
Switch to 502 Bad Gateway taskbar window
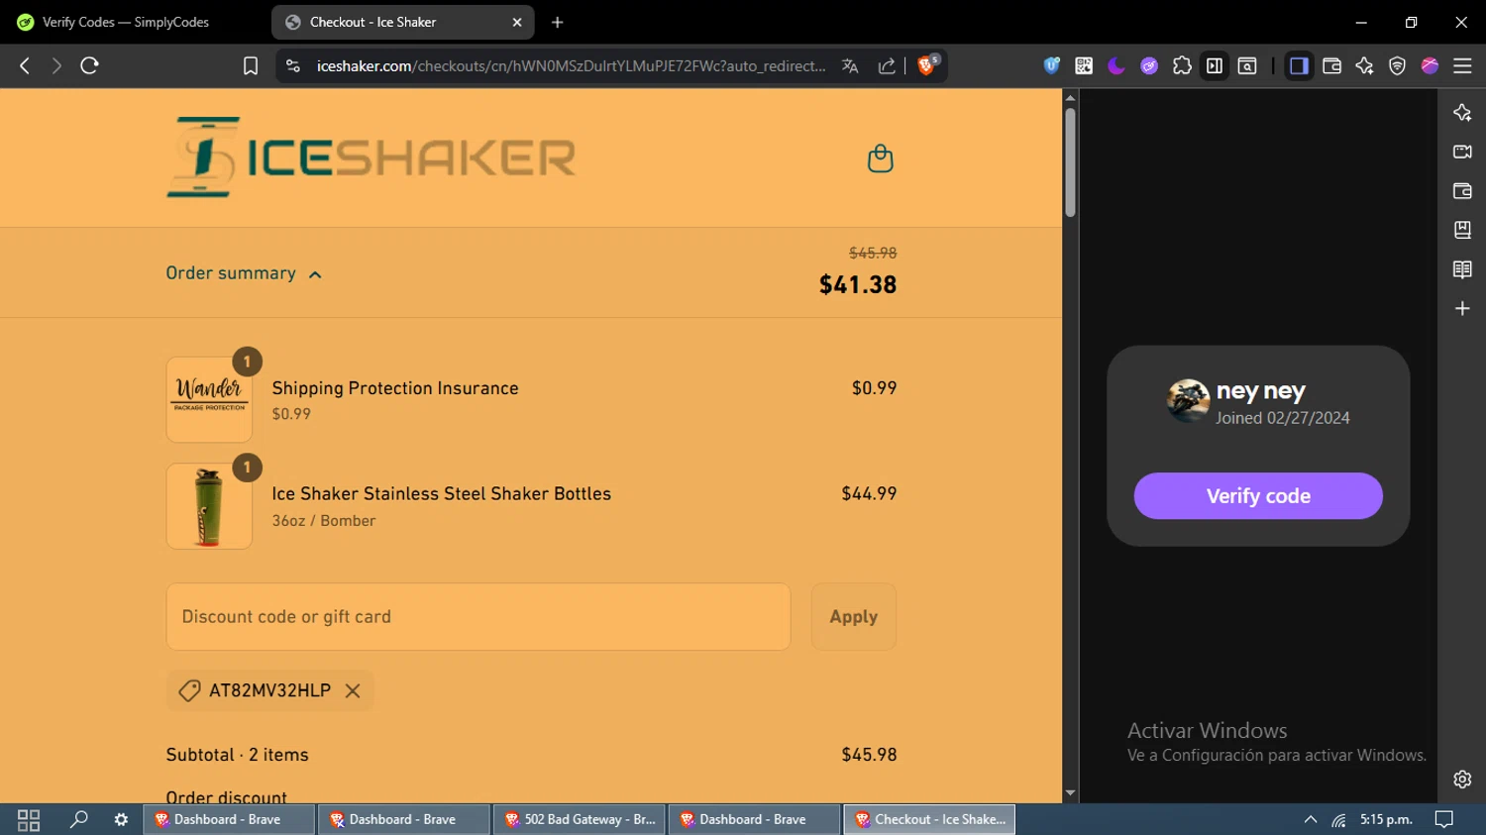[x=581, y=819]
